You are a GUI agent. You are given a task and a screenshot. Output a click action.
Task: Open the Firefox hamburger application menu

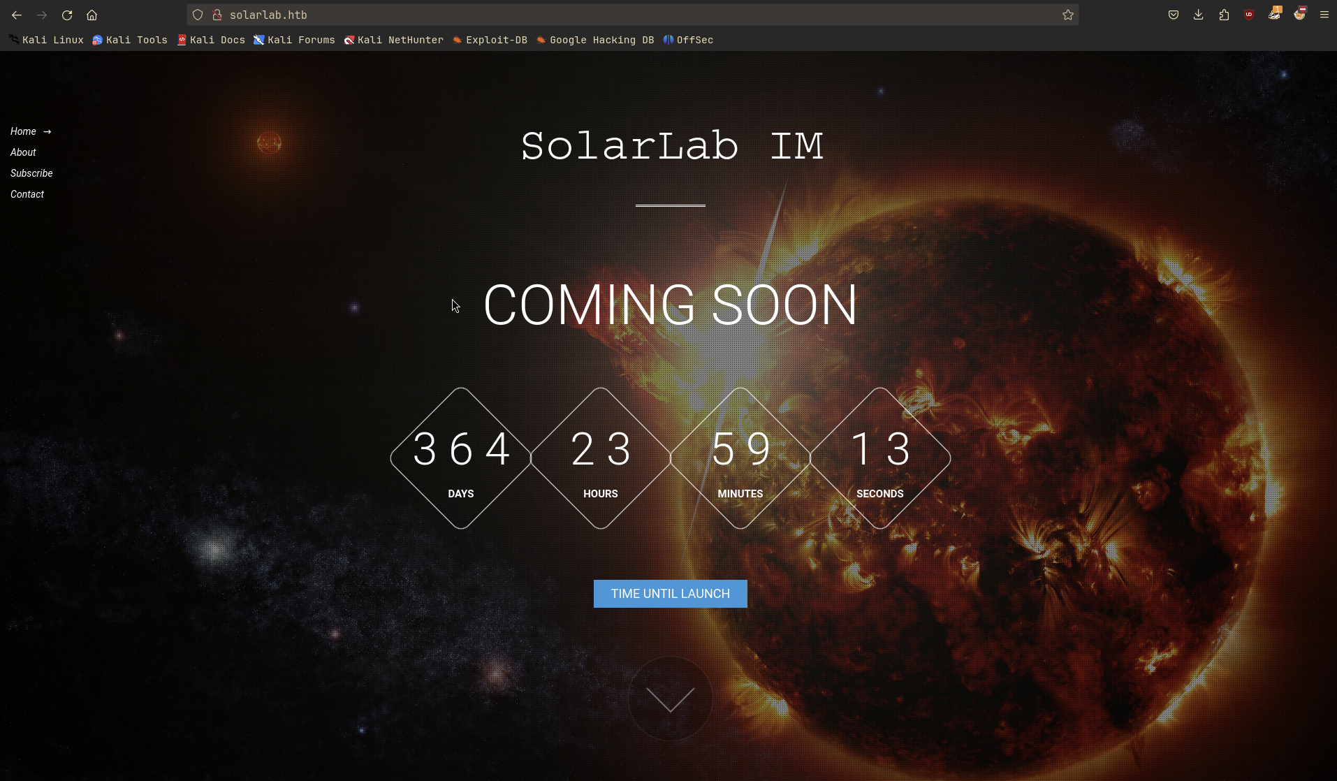(1324, 15)
